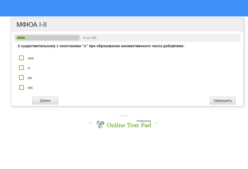The height and width of the screenshot is (169, 248).
Task: Click the "-ies" answer label
Action: click(30, 87)
